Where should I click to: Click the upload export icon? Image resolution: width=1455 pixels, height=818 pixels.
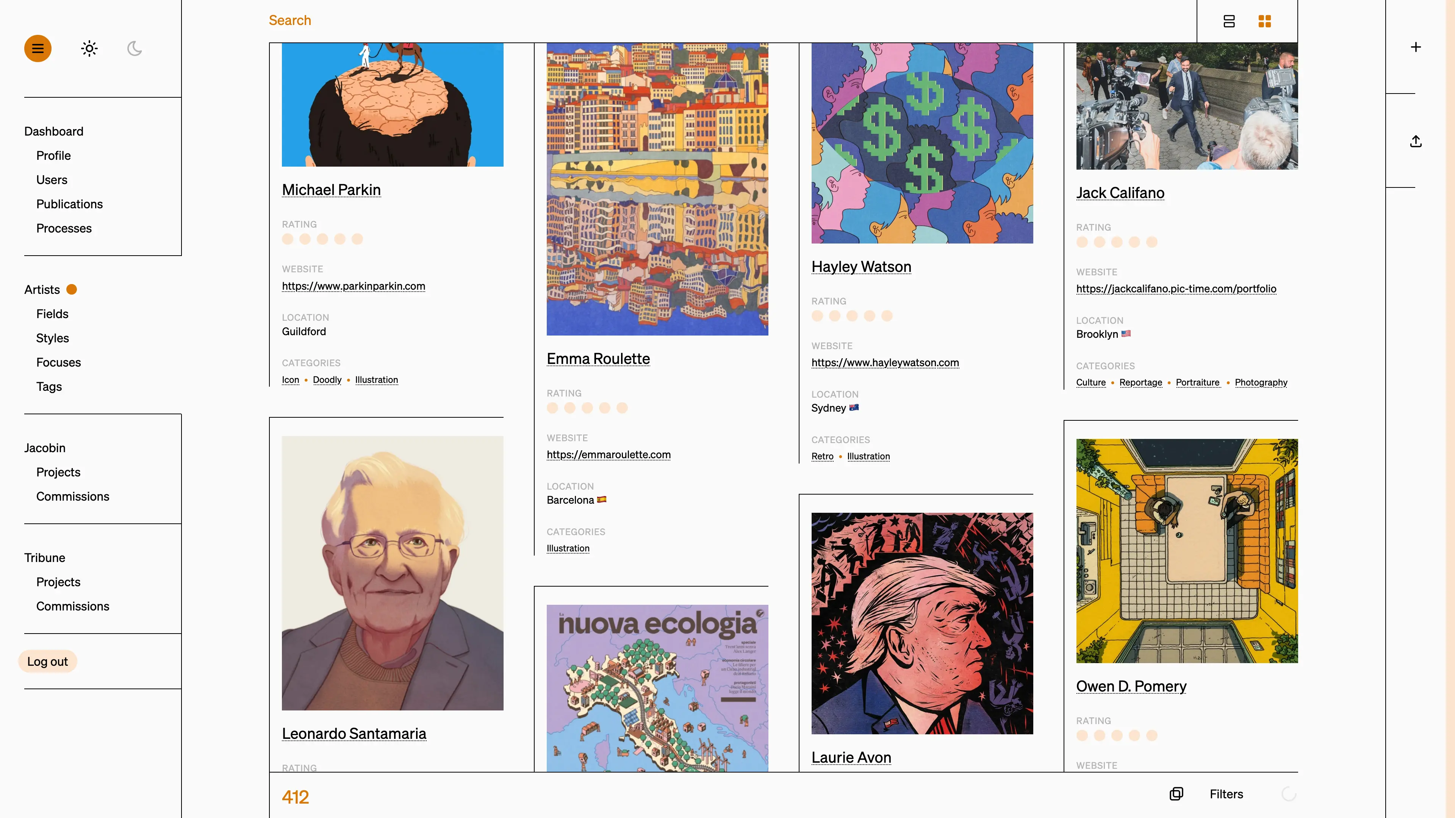[1416, 141]
